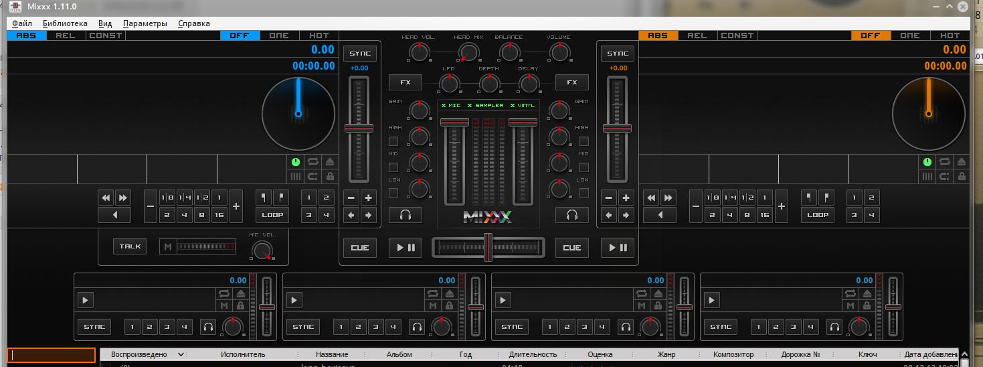
Task: Click the microphone TALK button
Action: (x=130, y=246)
